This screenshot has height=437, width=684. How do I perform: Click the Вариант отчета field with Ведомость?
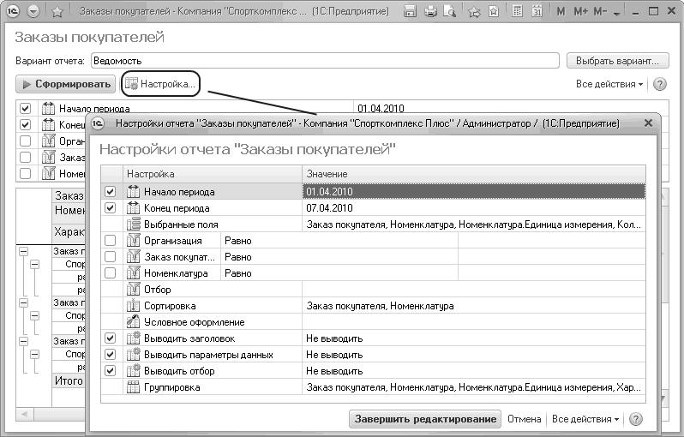point(325,61)
